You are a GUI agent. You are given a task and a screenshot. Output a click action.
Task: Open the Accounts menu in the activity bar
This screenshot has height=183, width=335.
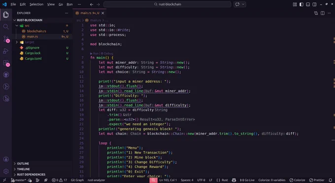pos(6,159)
